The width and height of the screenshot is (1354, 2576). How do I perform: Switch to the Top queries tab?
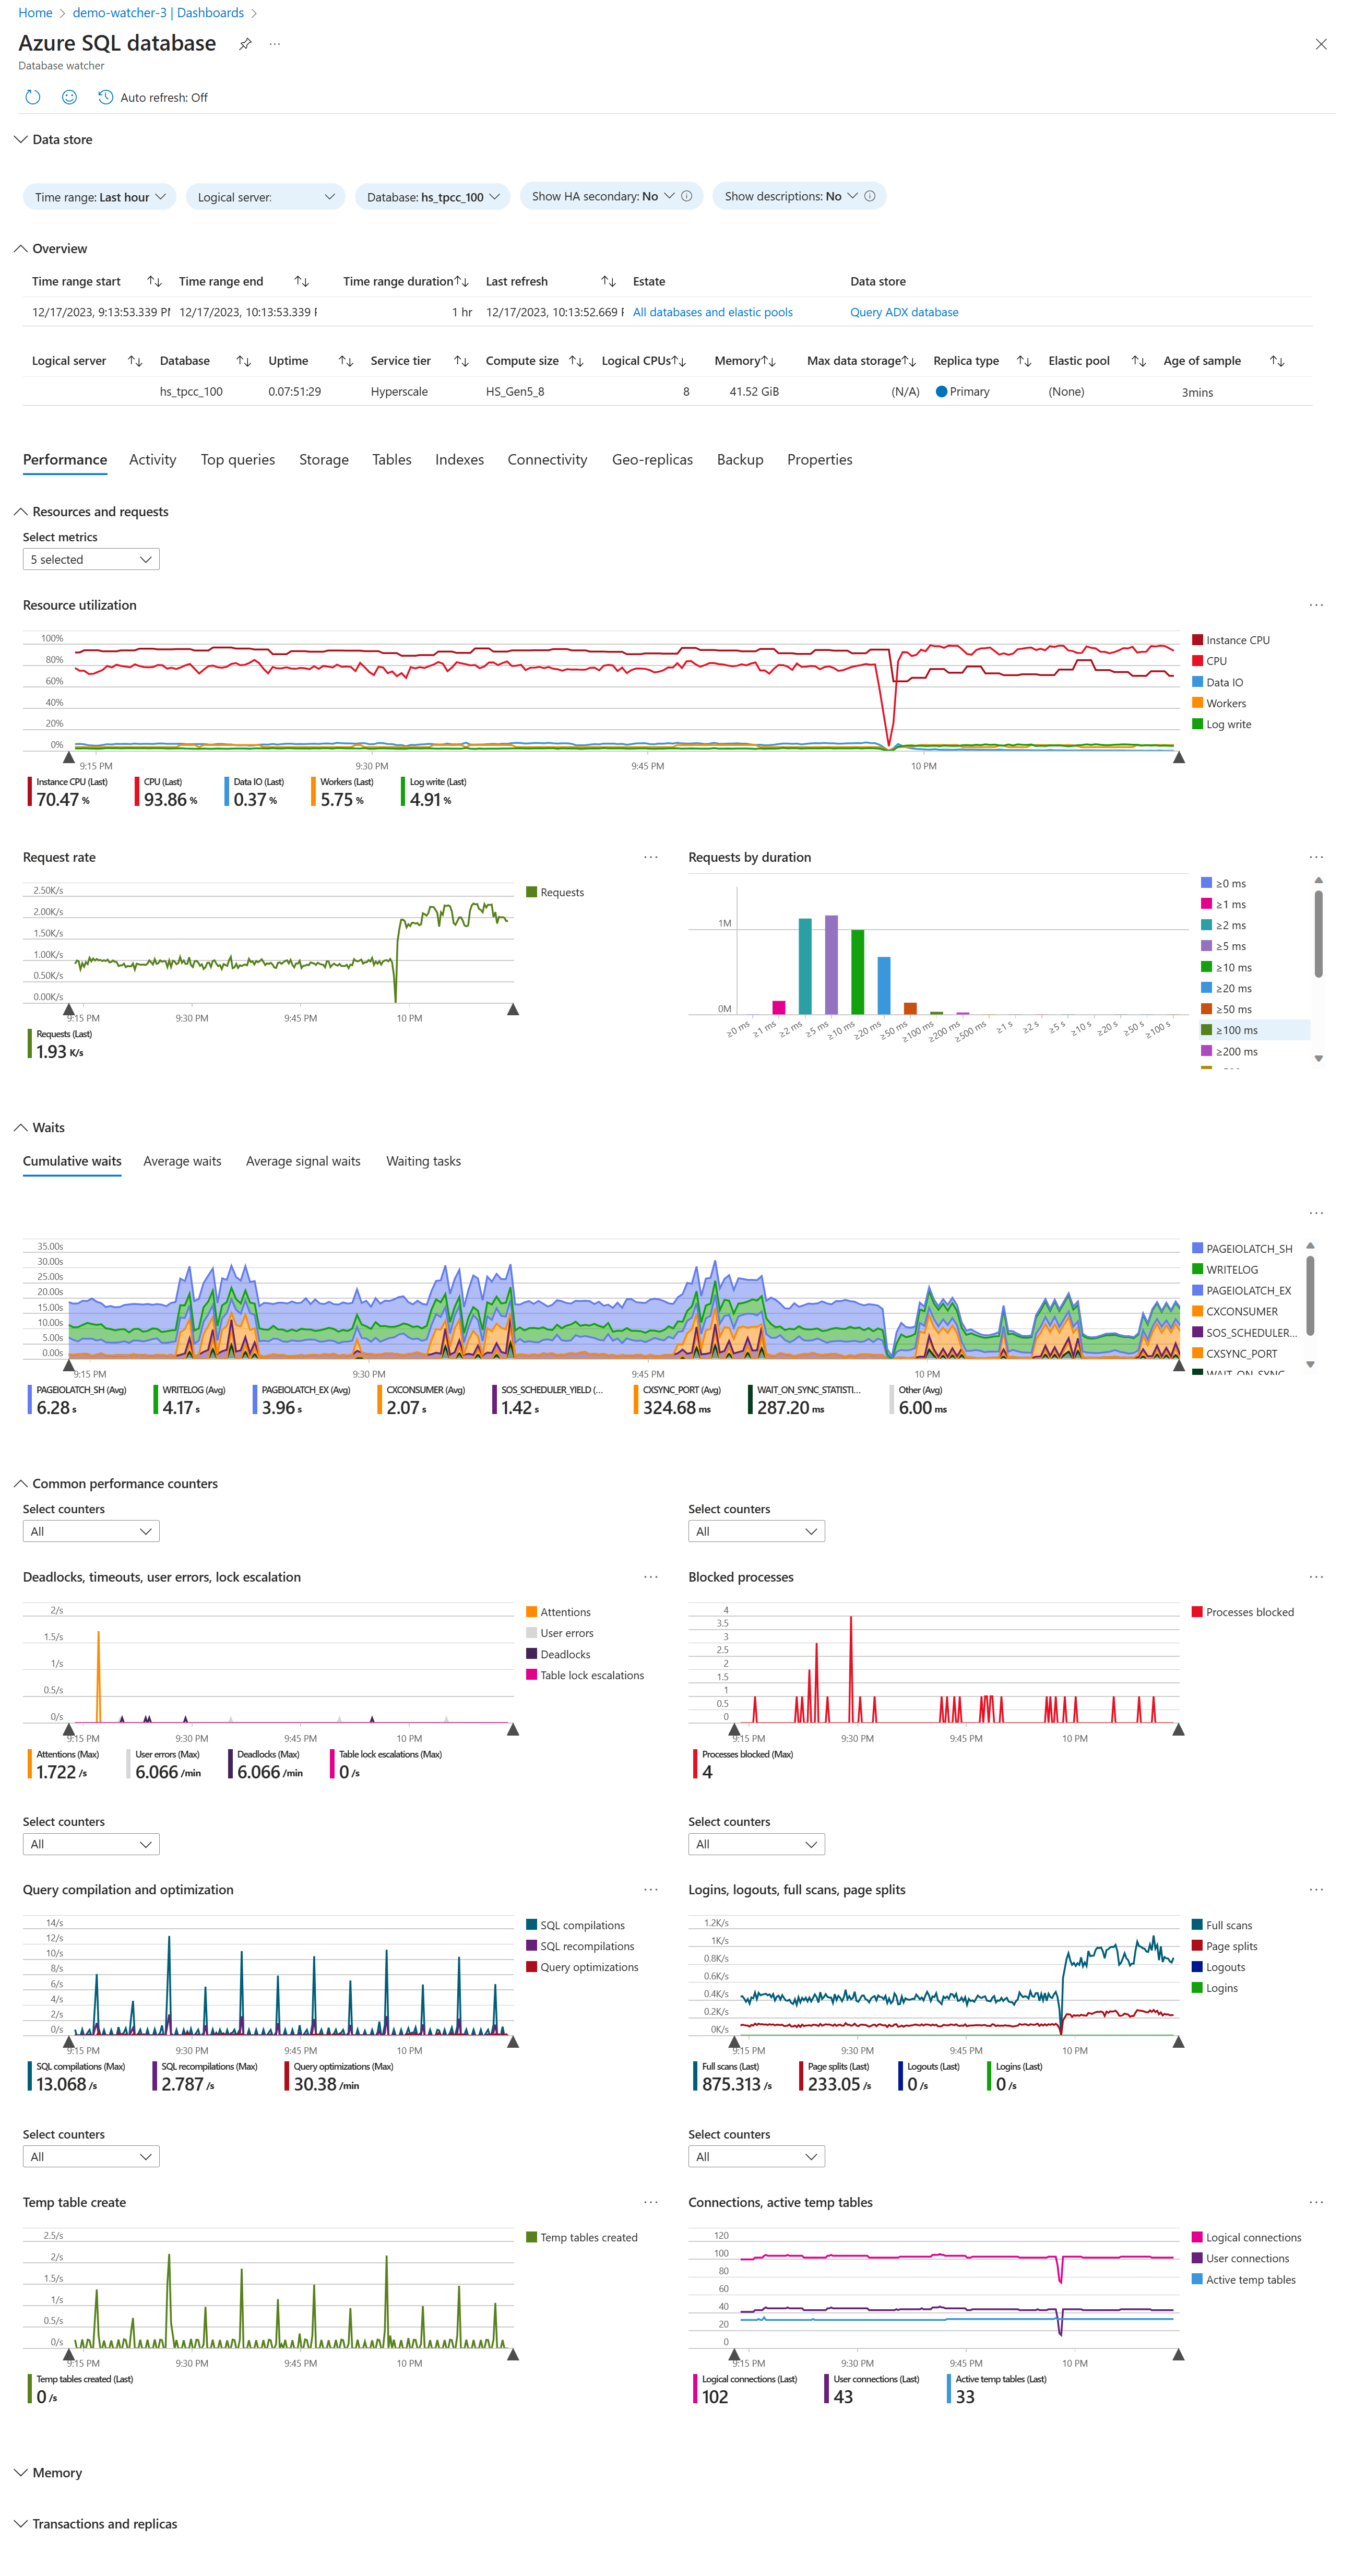tap(238, 460)
